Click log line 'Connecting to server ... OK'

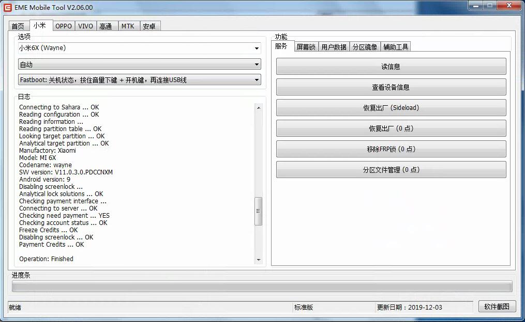click(x=58, y=208)
